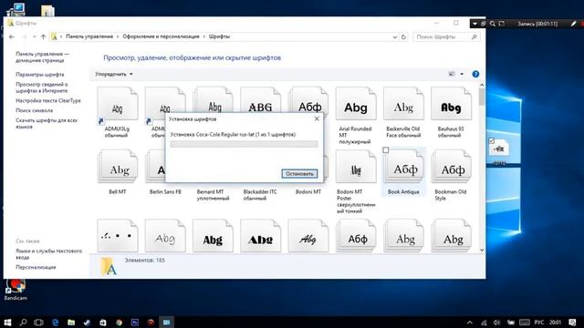Select the Bell MT font icon

(x=118, y=167)
